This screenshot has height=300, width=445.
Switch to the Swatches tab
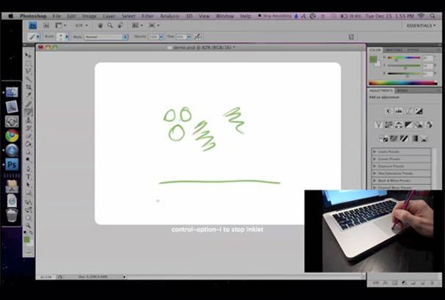(394, 50)
